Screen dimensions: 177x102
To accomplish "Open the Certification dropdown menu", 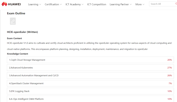I will pos(53,4).
